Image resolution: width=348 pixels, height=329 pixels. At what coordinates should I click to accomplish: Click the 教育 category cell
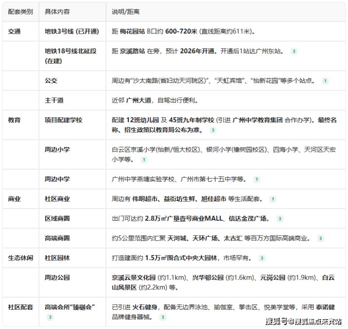[x=15, y=120]
